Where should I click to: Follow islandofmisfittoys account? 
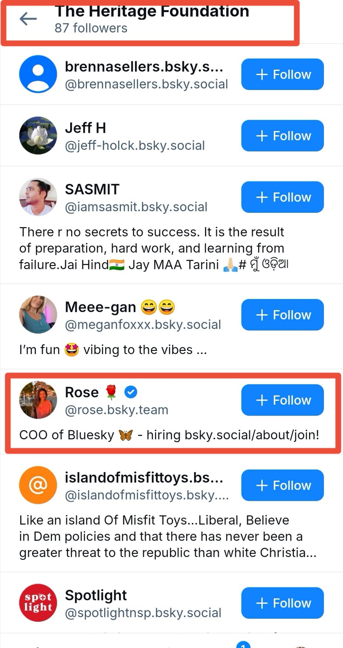point(282,485)
